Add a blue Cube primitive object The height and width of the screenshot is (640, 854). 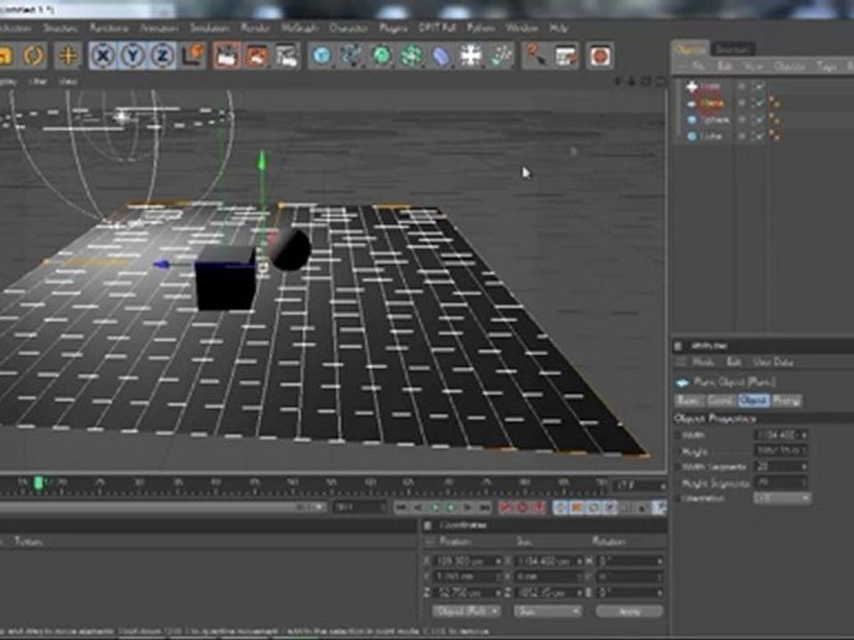click(322, 55)
